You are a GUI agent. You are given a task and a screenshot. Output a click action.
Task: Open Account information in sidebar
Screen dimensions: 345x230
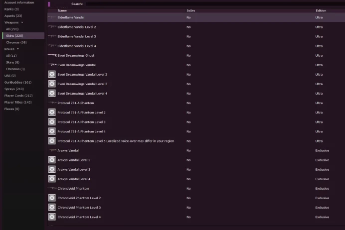19,2
